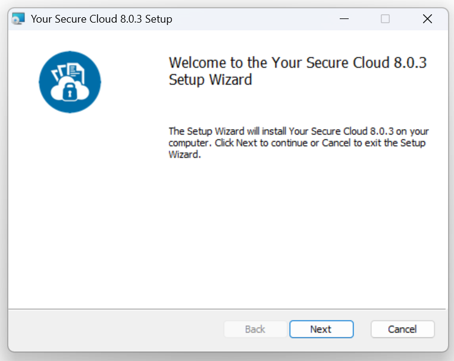Click the disabled Back button
The height and width of the screenshot is (361, 454).
coord(255,329)
